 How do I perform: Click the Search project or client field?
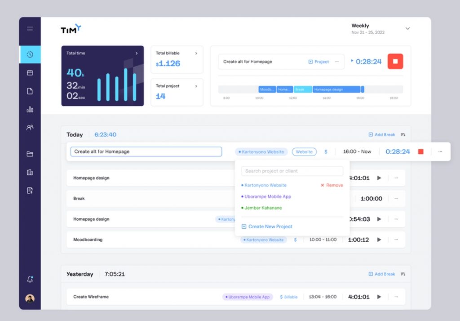pos(292,171)
